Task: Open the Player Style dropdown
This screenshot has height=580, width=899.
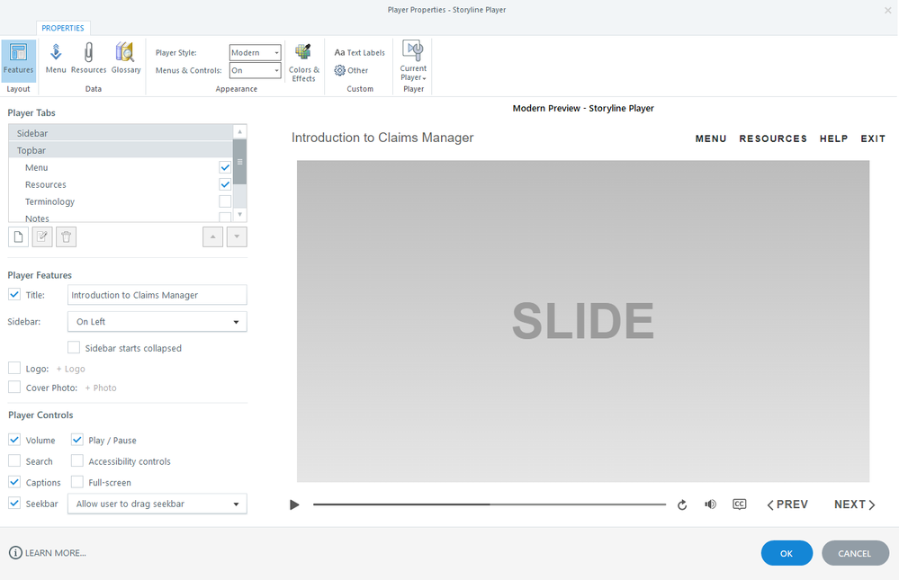Action: click(x=256, y=53)
